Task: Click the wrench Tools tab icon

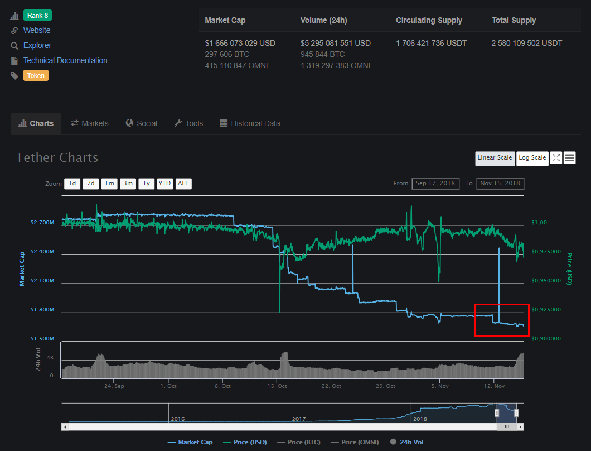Action: point(178,123)
